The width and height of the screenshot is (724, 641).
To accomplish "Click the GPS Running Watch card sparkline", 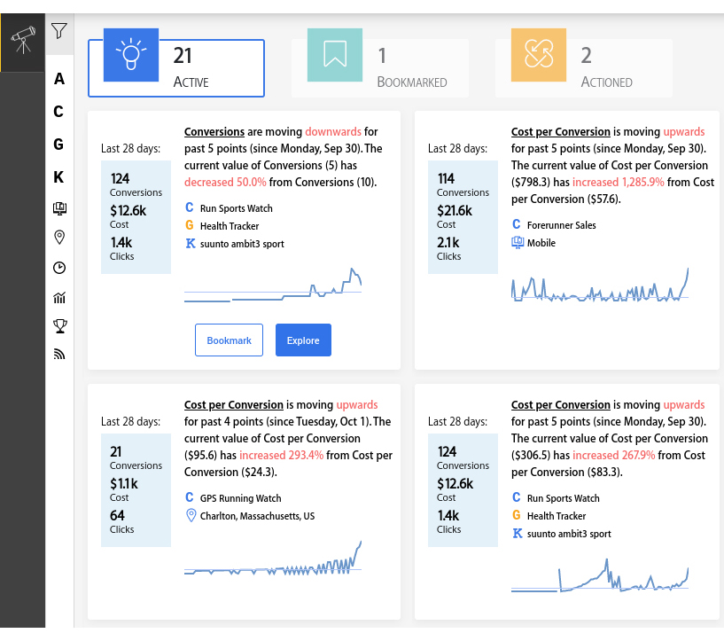I will (x=273, y=559).
